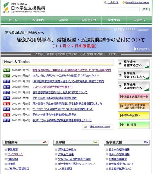
Task: Go to ホーム tab
Action: [x=13, y=20]
